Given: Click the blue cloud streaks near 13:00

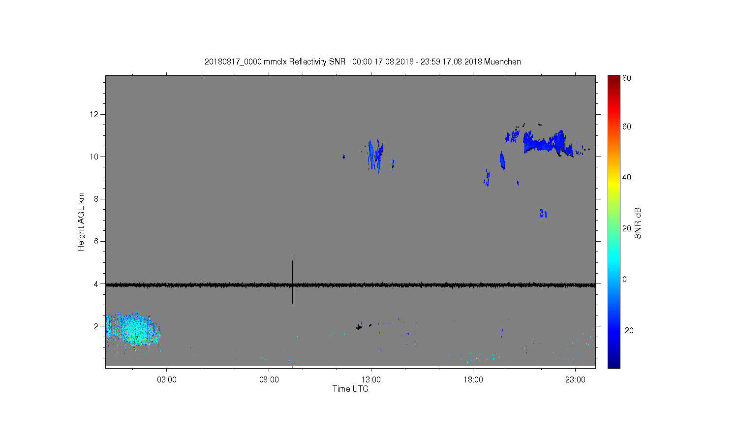Looking at the screenshot, I should click(x=375, y=156).
